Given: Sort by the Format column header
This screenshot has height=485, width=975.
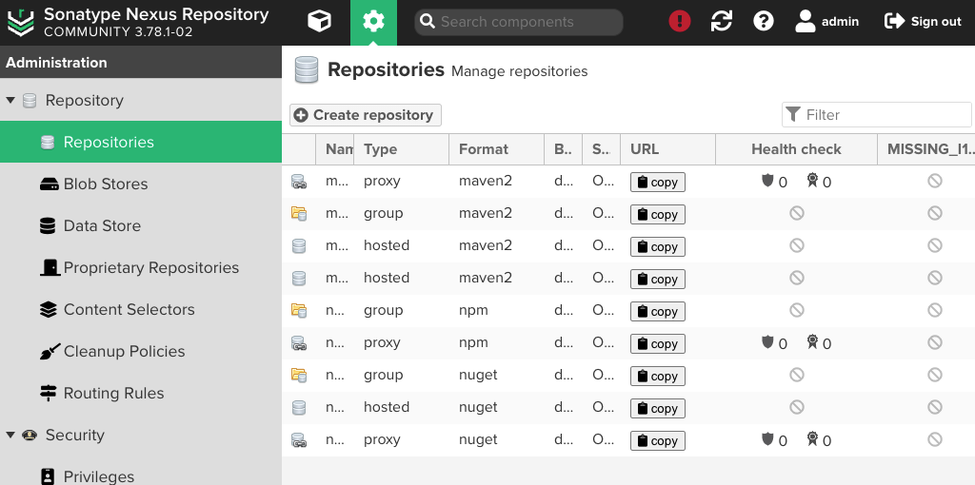Looking at the screenshot, I should [496, 149].
